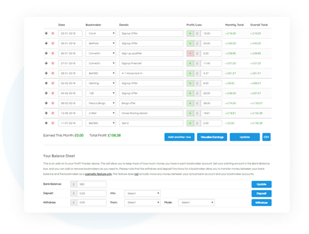Delete the Betfred row via its red circle icon

pyautogui.click(x=53, y=43)
